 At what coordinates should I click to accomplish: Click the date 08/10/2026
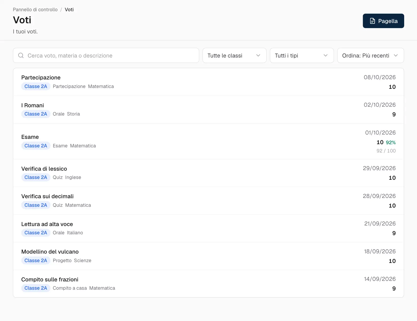(380, 77)
